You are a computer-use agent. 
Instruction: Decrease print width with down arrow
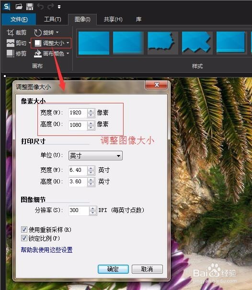91,173
